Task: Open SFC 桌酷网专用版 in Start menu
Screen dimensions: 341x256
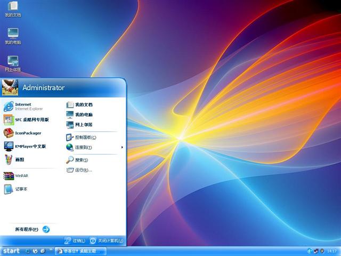Action: tap(30, 119)
